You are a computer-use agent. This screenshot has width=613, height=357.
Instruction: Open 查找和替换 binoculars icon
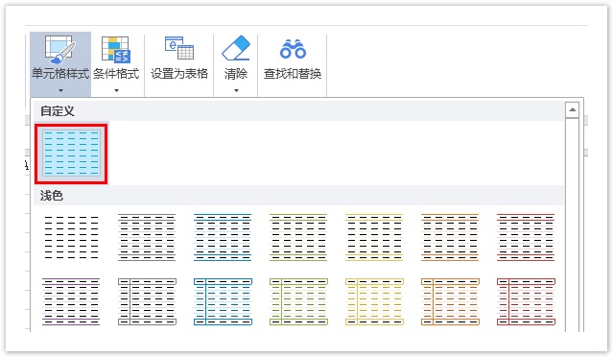point(293,49)
